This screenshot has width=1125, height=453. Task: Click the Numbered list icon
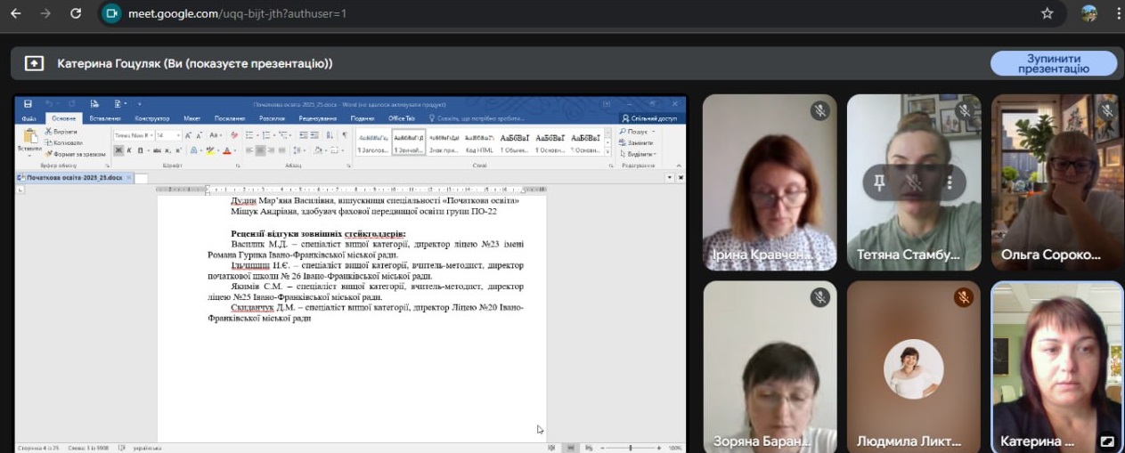(x=266, y=135)
